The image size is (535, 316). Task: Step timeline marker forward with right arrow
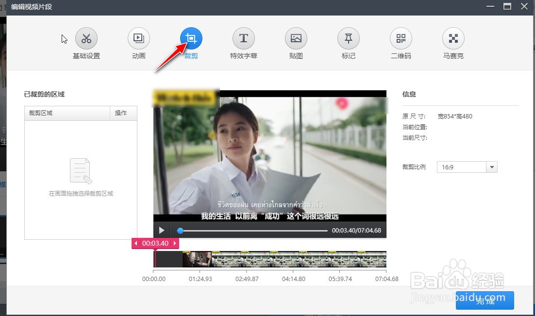point(175,243)
